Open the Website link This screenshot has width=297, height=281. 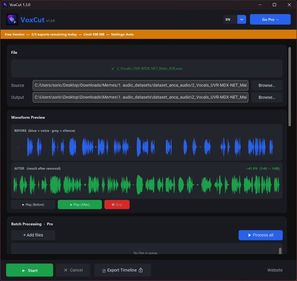(x=275, y=270)
